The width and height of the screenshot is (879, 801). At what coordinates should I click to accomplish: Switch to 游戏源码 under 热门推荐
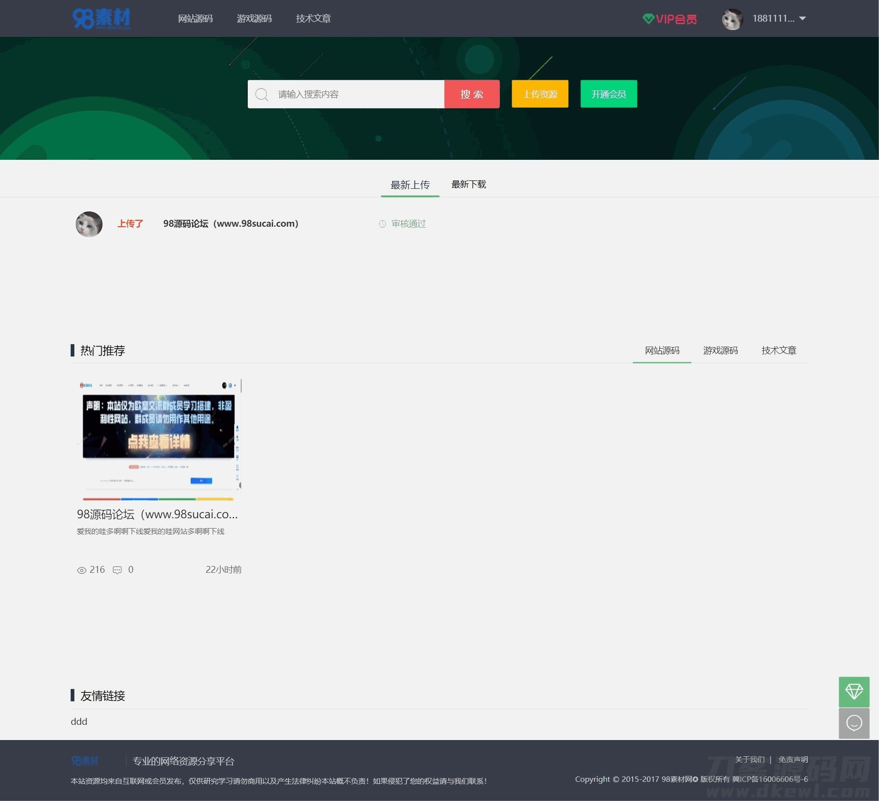point(720,351)
